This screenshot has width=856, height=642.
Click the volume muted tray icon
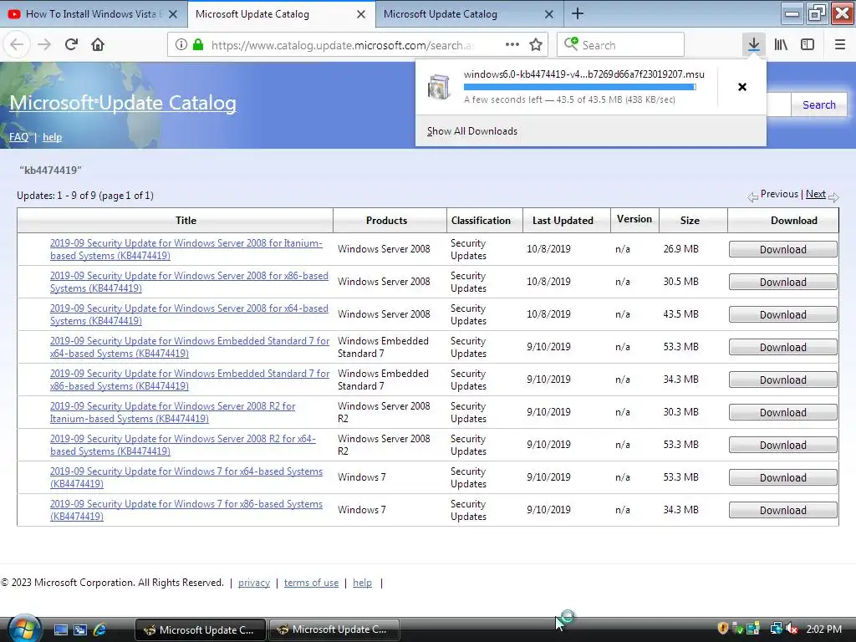tap(792, 629)
